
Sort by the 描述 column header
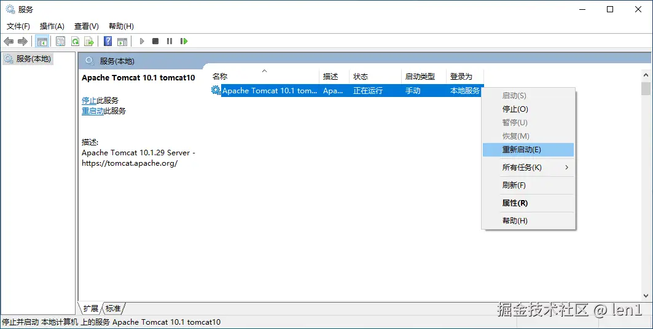pyautogui.click(x=334, y=76)
